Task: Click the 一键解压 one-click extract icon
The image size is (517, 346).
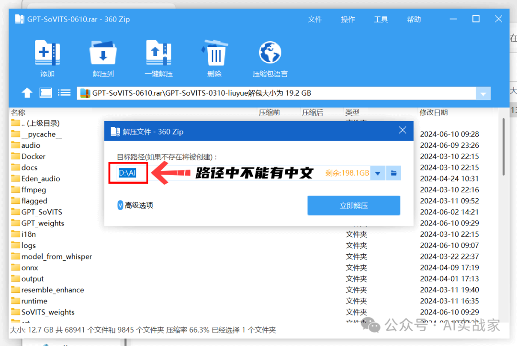Action: coord(158,53)
